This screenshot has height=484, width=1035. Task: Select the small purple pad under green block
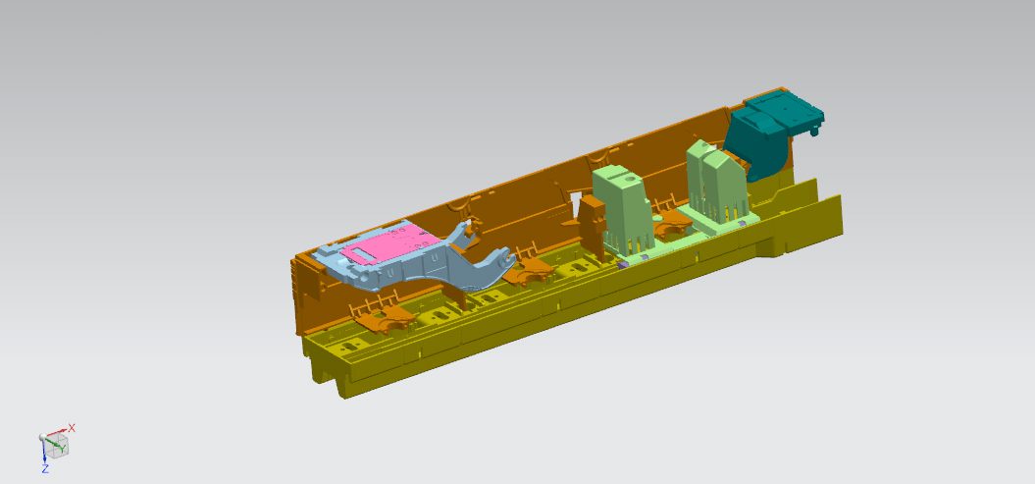point(623,263)
